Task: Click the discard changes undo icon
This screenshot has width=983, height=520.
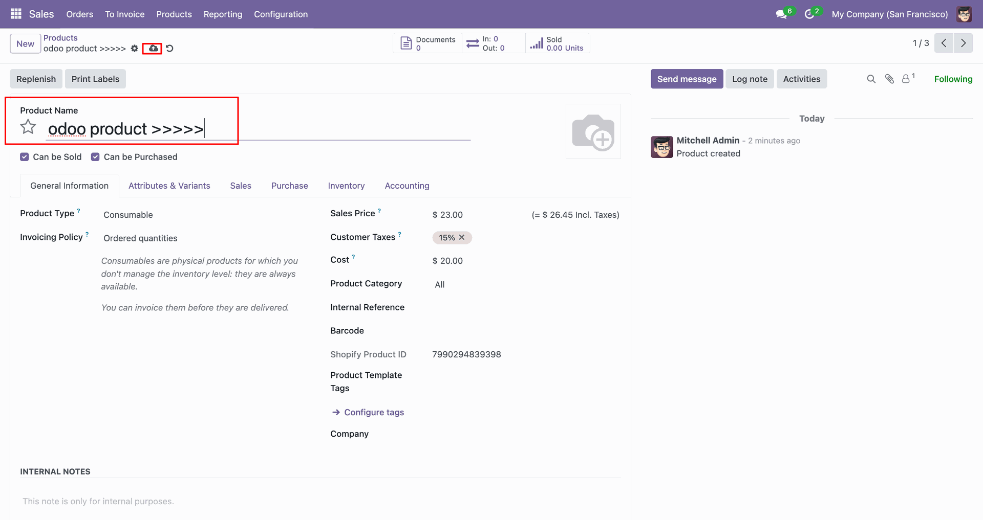Action: pyautogui.click(x=169, y=48)
